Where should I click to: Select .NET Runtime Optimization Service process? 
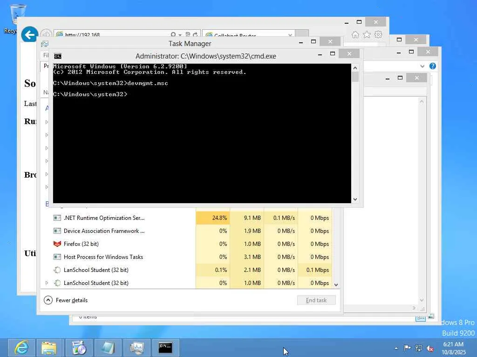(186, 218)
